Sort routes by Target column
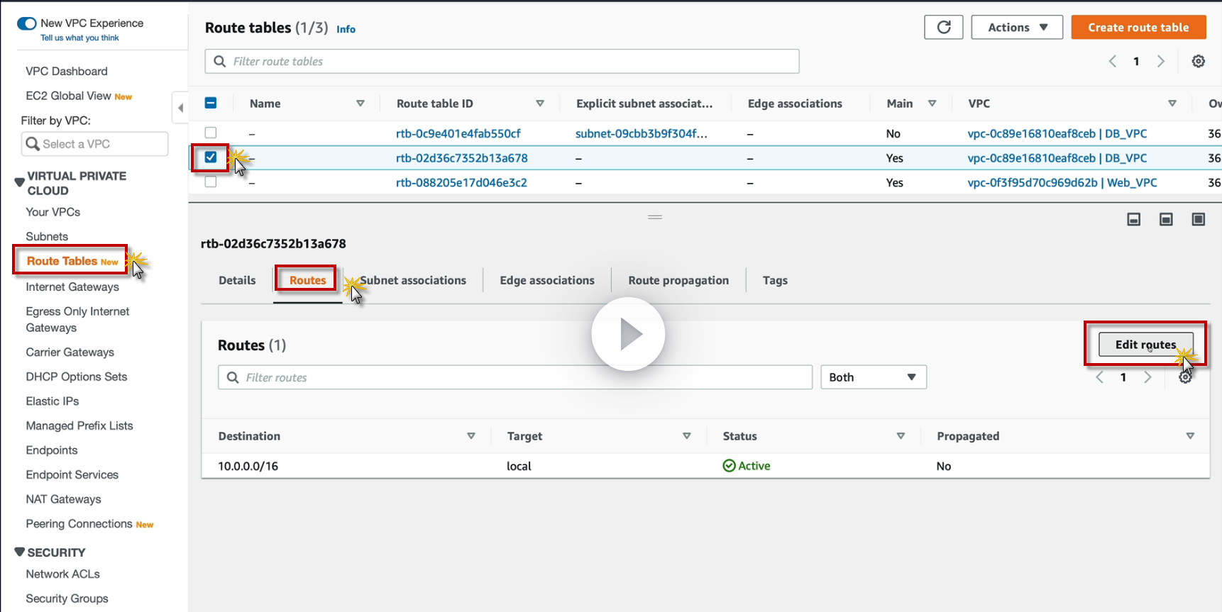The width and height of the screenshot is (1222, 612). [687, 436]
